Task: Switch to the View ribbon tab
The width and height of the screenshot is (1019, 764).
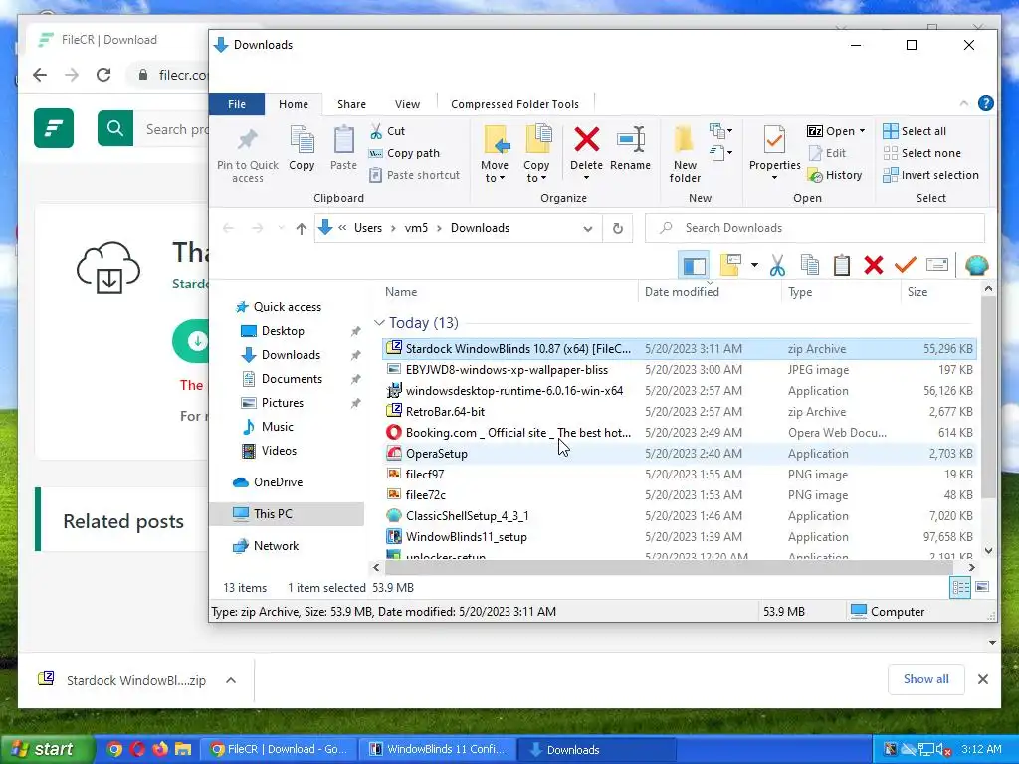Action: coord(407,104)
